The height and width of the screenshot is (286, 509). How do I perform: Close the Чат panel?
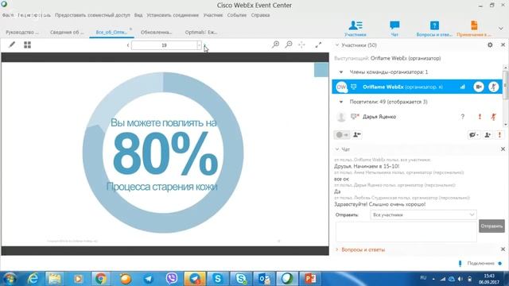click(x=503, y=149)
